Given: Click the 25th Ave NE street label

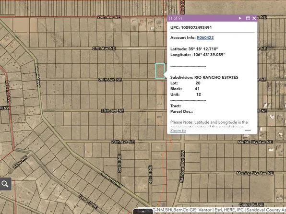Looking at the screenshot, I should [x=112, y=111].
